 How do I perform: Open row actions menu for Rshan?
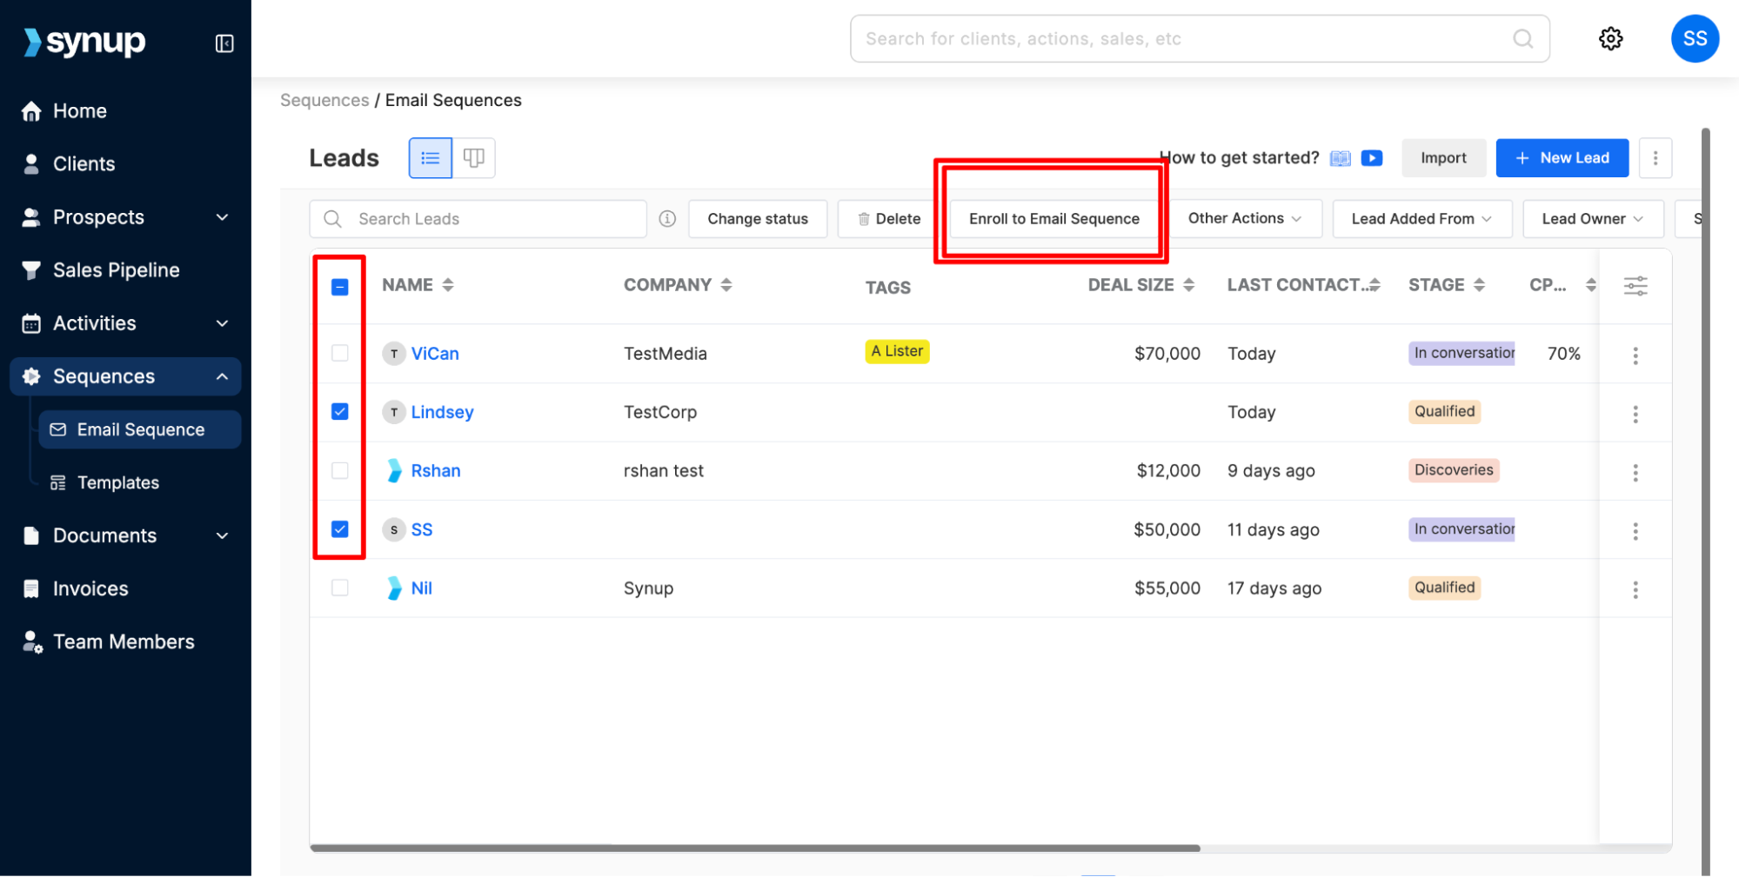coord(1635,472)
